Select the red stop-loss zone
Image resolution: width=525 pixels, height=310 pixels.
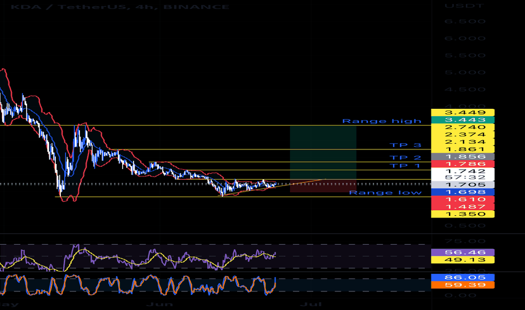tap(323, 186)
